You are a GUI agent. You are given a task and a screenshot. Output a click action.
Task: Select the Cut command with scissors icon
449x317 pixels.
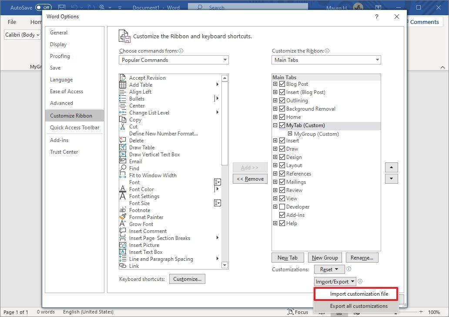[x=133, y=126]
